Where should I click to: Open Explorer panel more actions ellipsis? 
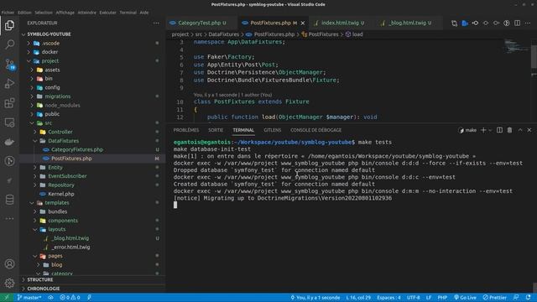[156, 23]
